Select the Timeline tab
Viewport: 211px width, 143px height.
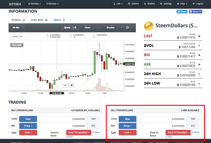coord(18,20)
